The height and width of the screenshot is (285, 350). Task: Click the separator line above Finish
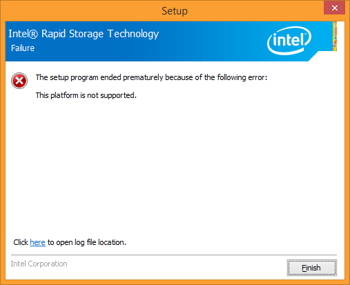(x=174, y=255)
